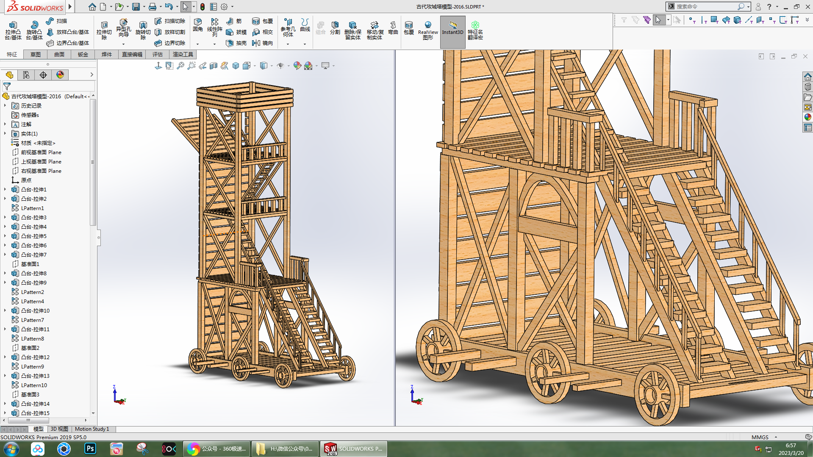813x457 pixels.
Task: Select the 线性阵列 linear pattern tool
Action: coord(214,28)
